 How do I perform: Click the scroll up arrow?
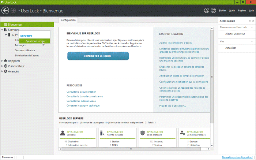pos(212,29)
